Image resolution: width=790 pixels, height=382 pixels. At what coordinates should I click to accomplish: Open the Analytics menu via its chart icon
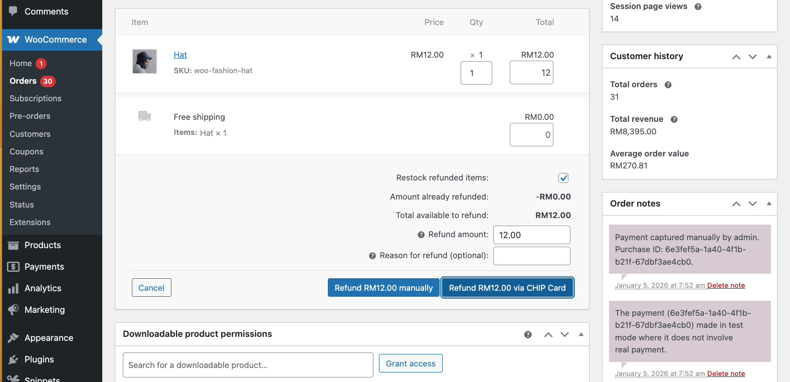14,289
